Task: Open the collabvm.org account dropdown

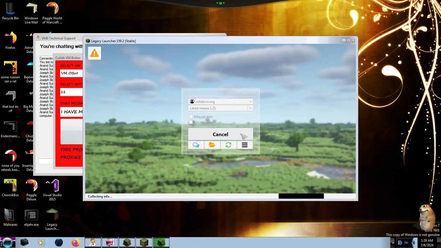Action: pyautogui.click(x=220, y=101)
